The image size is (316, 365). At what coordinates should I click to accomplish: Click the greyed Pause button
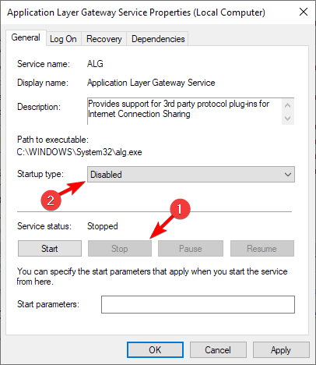(x=191, y=249)
